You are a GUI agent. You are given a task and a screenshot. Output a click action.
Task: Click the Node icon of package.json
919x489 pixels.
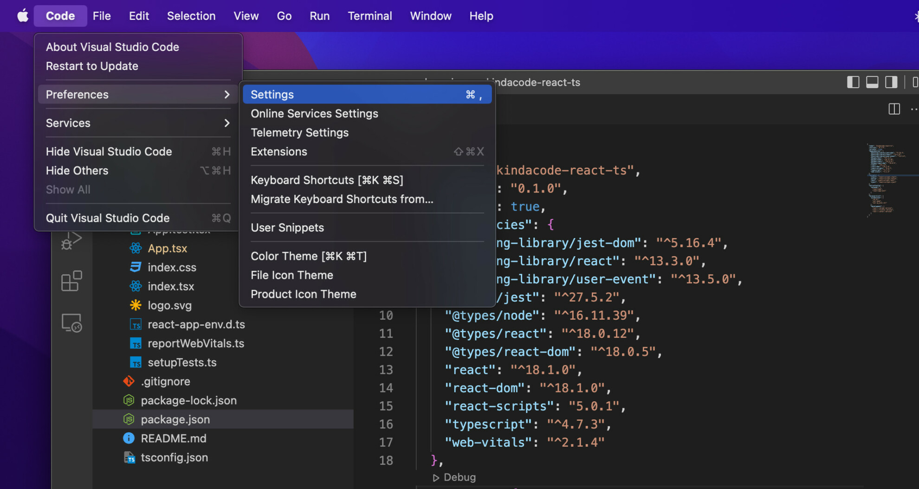click(129, 419)
